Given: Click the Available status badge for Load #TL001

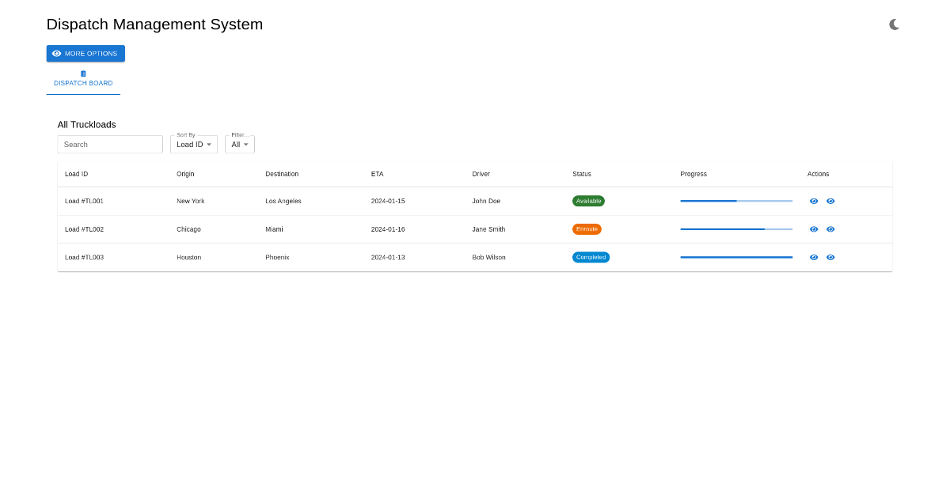Looking at the screenshot, I should point(588,201).
